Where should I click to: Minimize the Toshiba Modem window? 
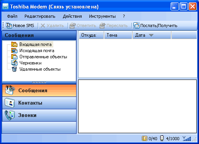[175, 7]
